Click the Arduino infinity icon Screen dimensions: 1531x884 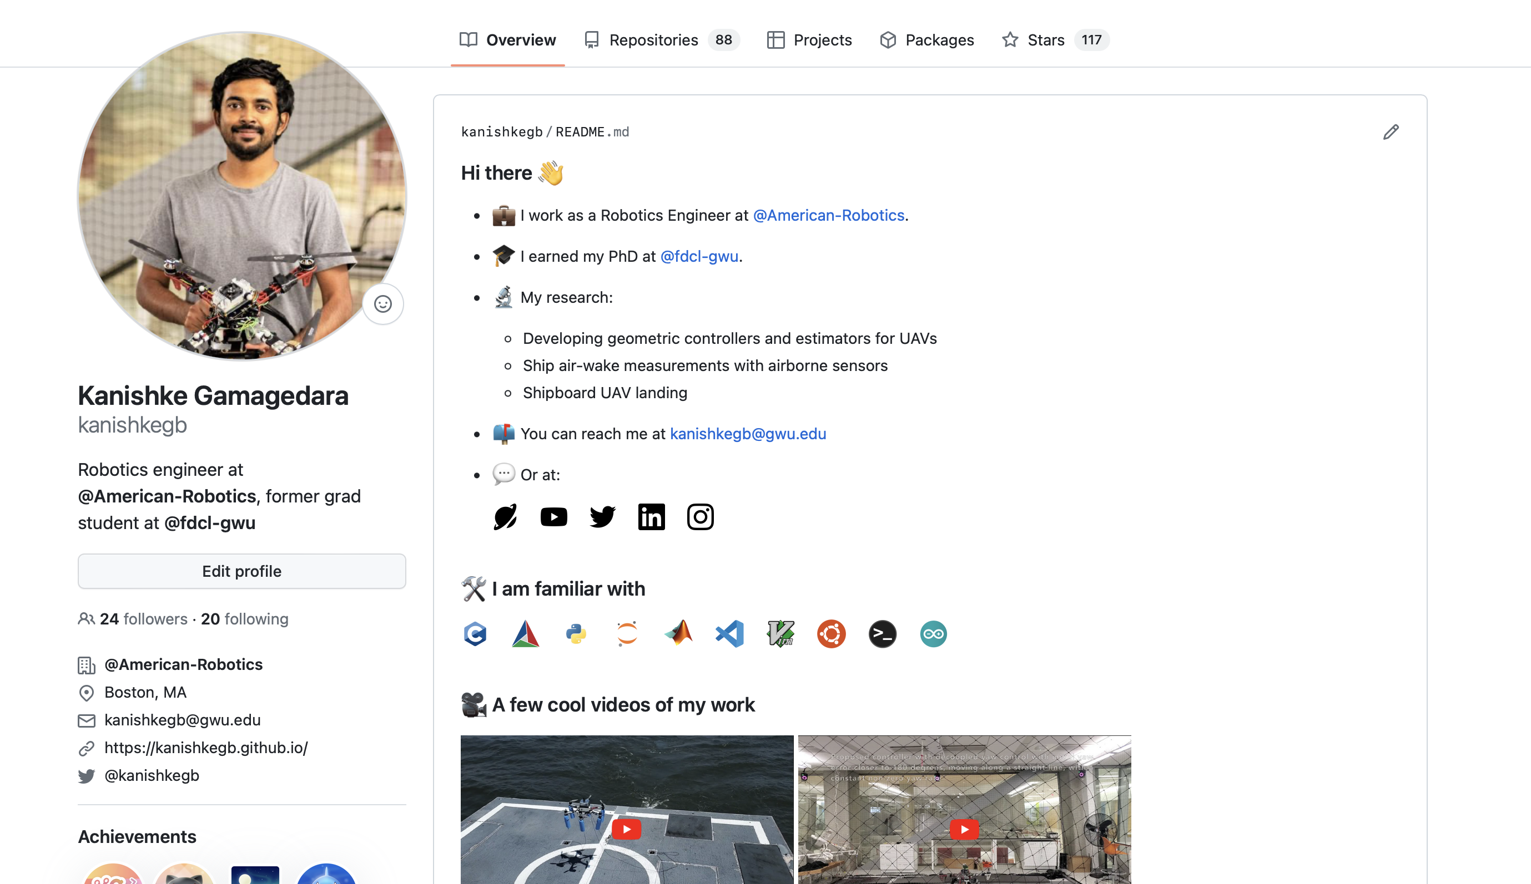pos(933,634)
